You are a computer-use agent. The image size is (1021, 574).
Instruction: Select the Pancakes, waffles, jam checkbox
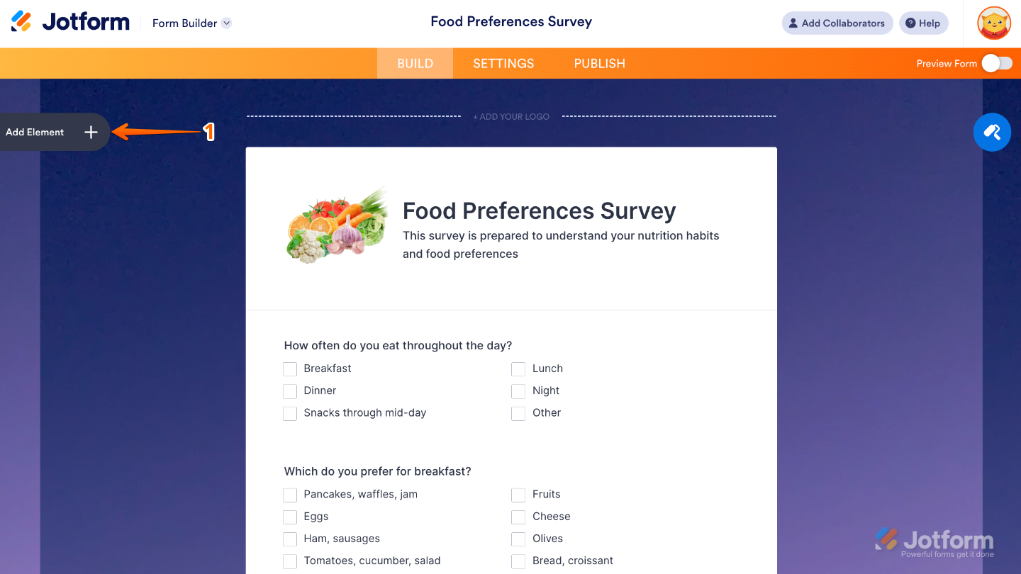290,495
